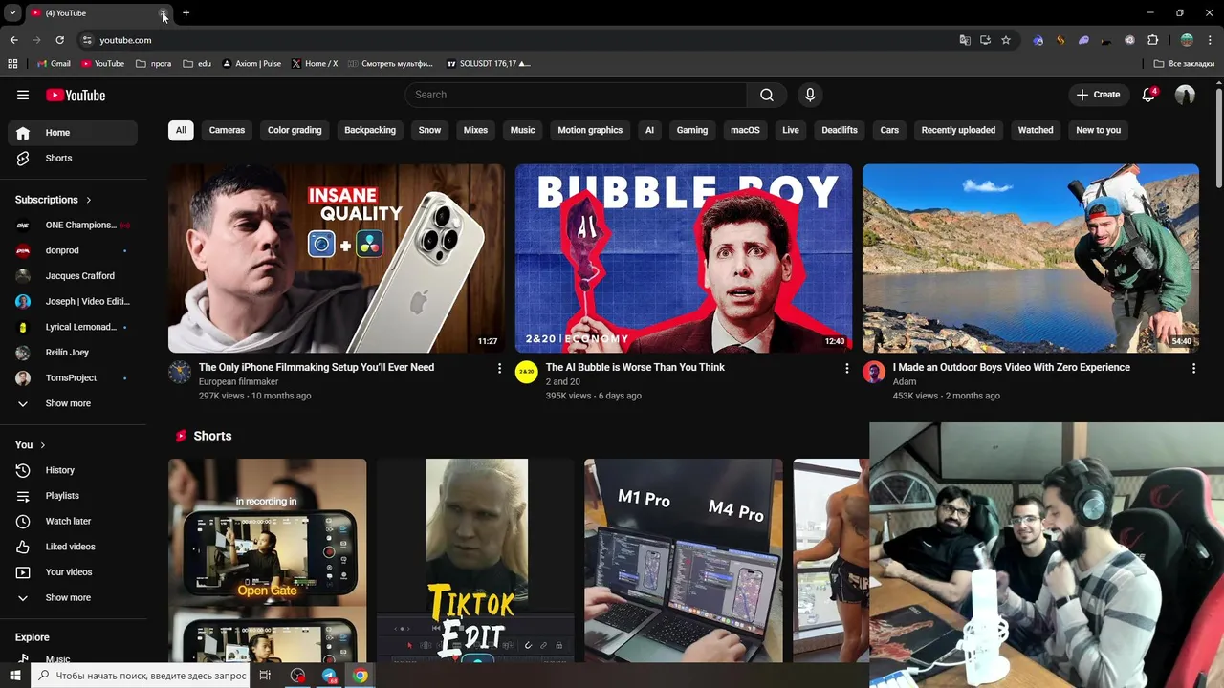Open Watch later in the sidebar

pos(73,521)
